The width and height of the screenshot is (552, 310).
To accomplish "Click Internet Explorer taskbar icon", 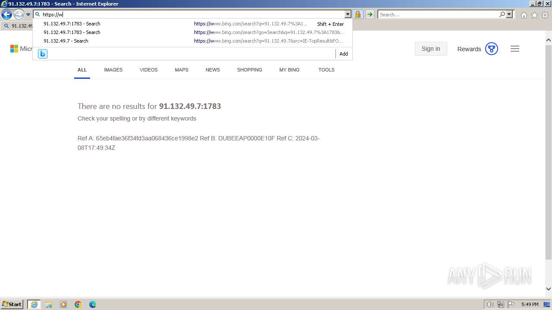I will click(x=34, y=304).
